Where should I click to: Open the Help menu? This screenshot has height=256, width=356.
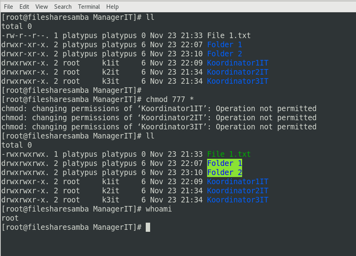click(x=112, y=6)
